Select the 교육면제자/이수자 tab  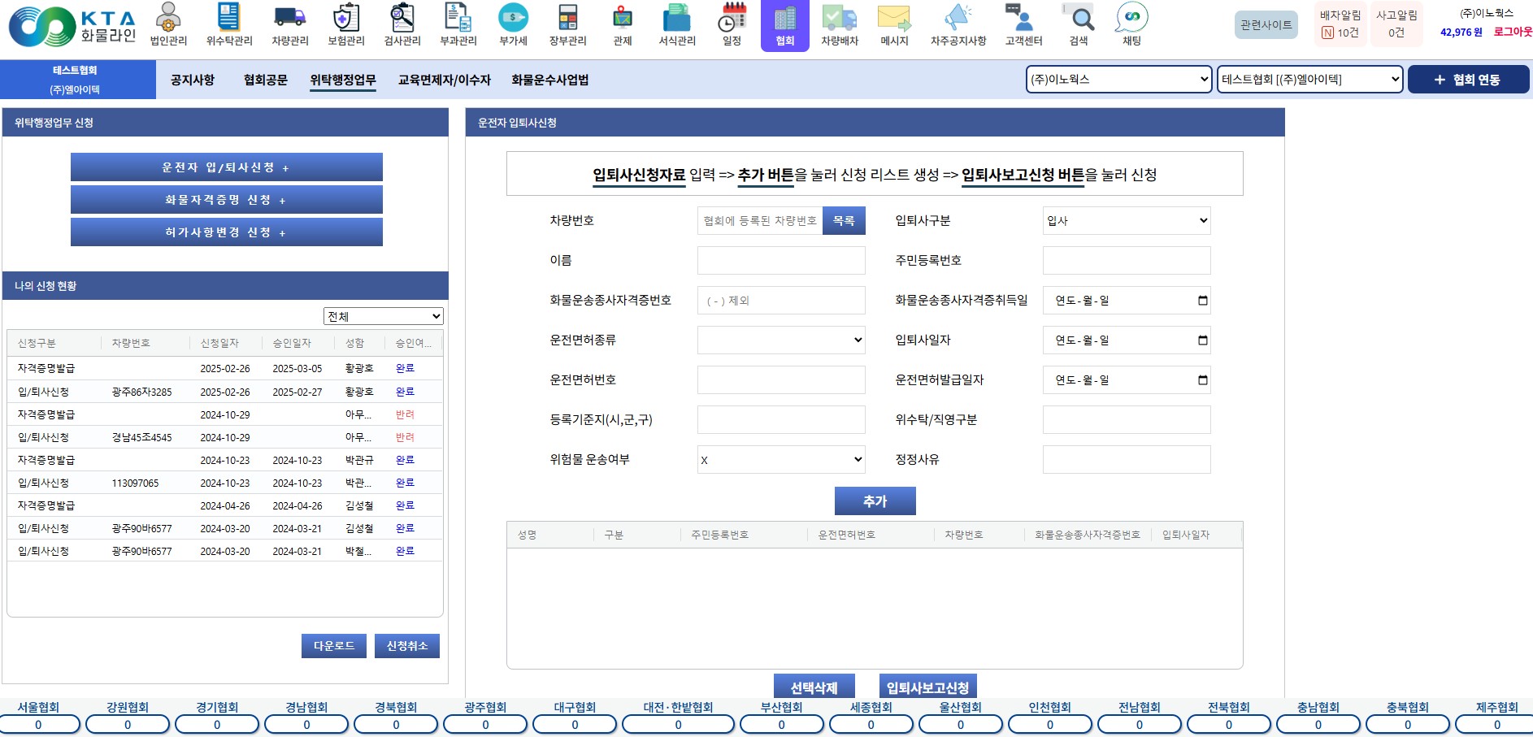pos(444,80)
